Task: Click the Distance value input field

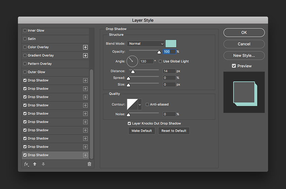Action: point(169,71)
